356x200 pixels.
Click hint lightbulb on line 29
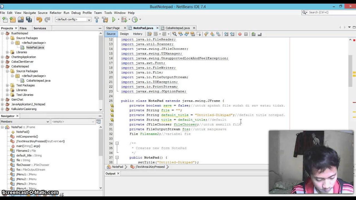[x=112, y=120]
